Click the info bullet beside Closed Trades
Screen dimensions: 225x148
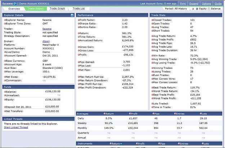pyautogui.click(x=152, y=20)
